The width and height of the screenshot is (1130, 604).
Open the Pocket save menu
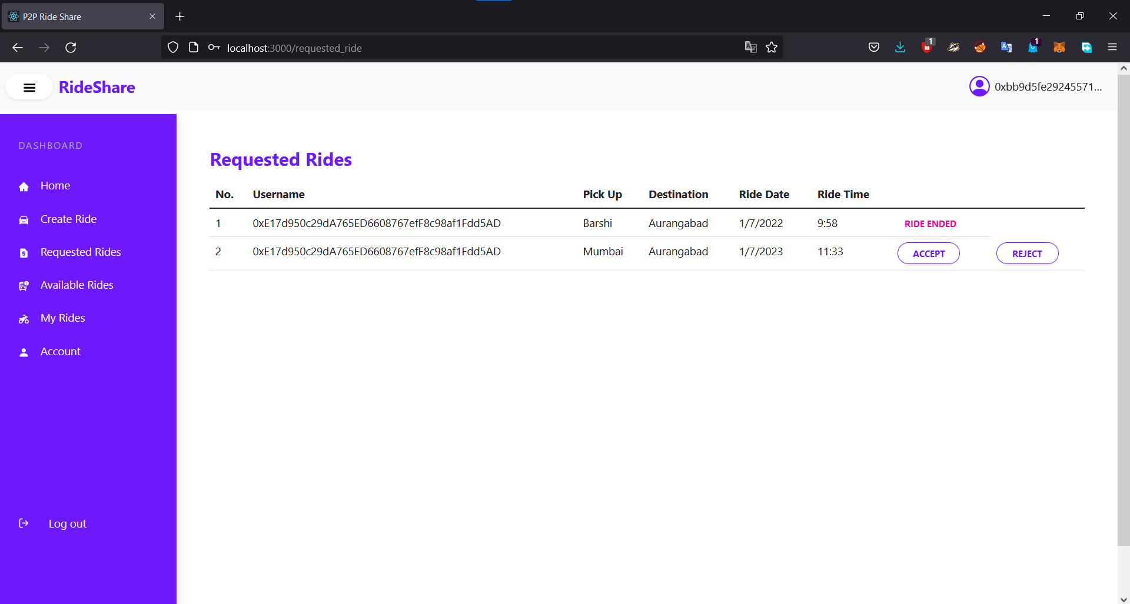coord(874,47)
